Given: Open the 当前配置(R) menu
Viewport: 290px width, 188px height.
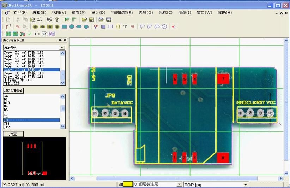Looking at the screenshot, I should (x=122, y=13).
